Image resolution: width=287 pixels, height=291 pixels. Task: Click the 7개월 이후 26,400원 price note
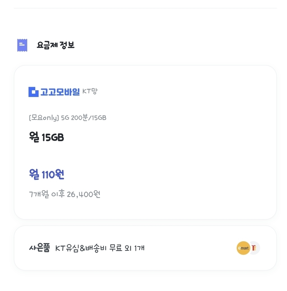(65, 194)
